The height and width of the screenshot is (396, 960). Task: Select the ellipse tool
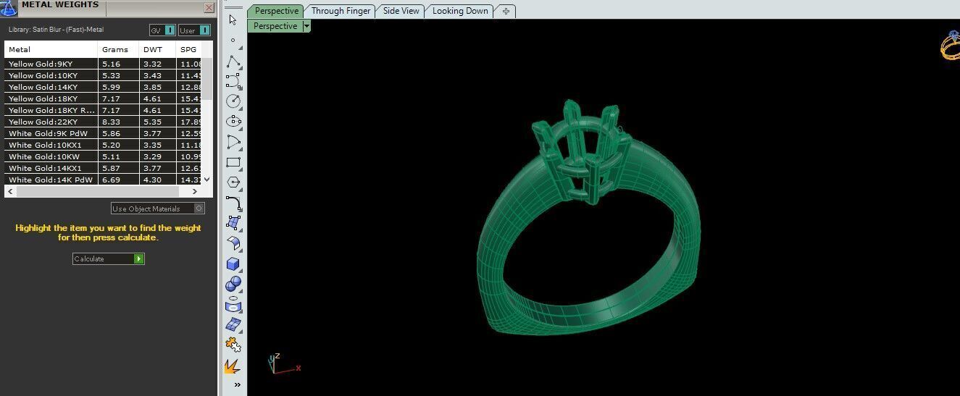pos(233,122)
